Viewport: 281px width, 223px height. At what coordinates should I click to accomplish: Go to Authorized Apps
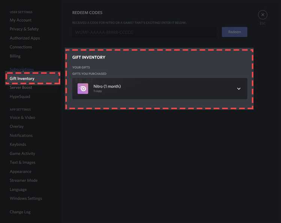[x=25, y=38]
